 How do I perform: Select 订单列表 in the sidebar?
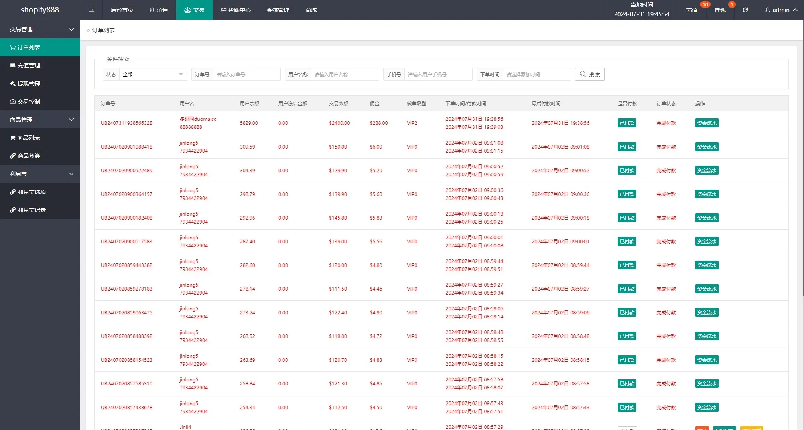[40, 47]
